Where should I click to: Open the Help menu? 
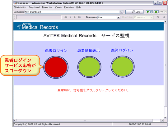(x=78, y=7)
